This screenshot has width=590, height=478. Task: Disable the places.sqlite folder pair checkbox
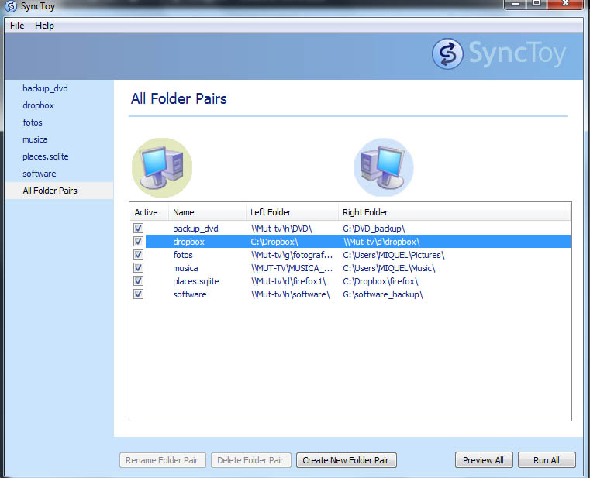139,281
